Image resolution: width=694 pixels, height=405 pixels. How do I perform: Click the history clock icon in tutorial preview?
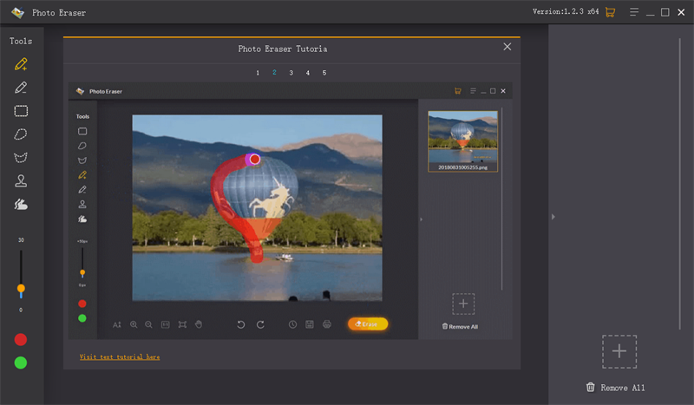click(x=292, y=324)
